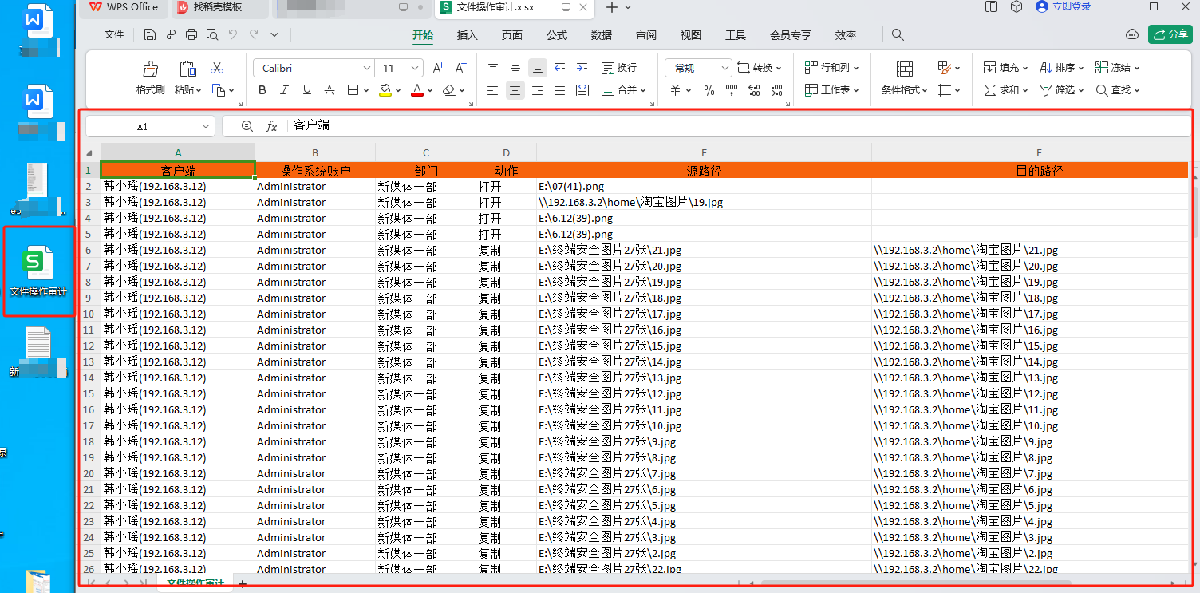Set top vertical alignment
Viewport: 1200px width, 593px height.
pyautogui.click(x=493, y=68)
